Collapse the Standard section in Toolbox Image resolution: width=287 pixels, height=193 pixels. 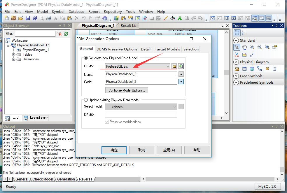(x=236, y=41)
